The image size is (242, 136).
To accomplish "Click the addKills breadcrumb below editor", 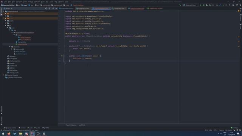I will pyautogui.click(x=82, y=125).
